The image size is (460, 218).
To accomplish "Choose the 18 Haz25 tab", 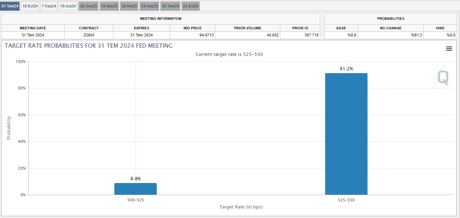I will (150, 6).
